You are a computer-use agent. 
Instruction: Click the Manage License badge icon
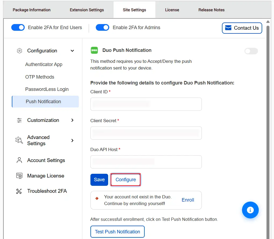(x=19, y=176)
